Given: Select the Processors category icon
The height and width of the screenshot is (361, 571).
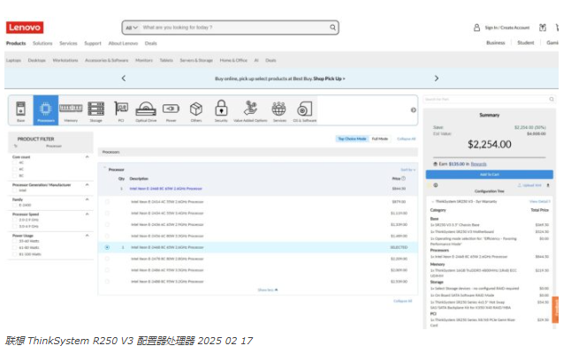Looking at the screenshot, I should 46,110.
